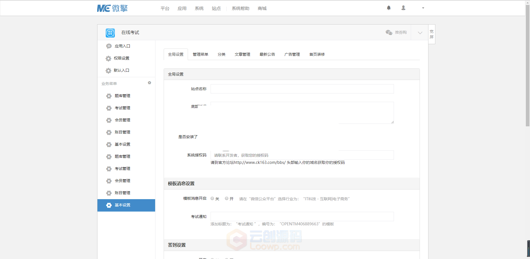Open 商城 in top navigation

[262, 9]
